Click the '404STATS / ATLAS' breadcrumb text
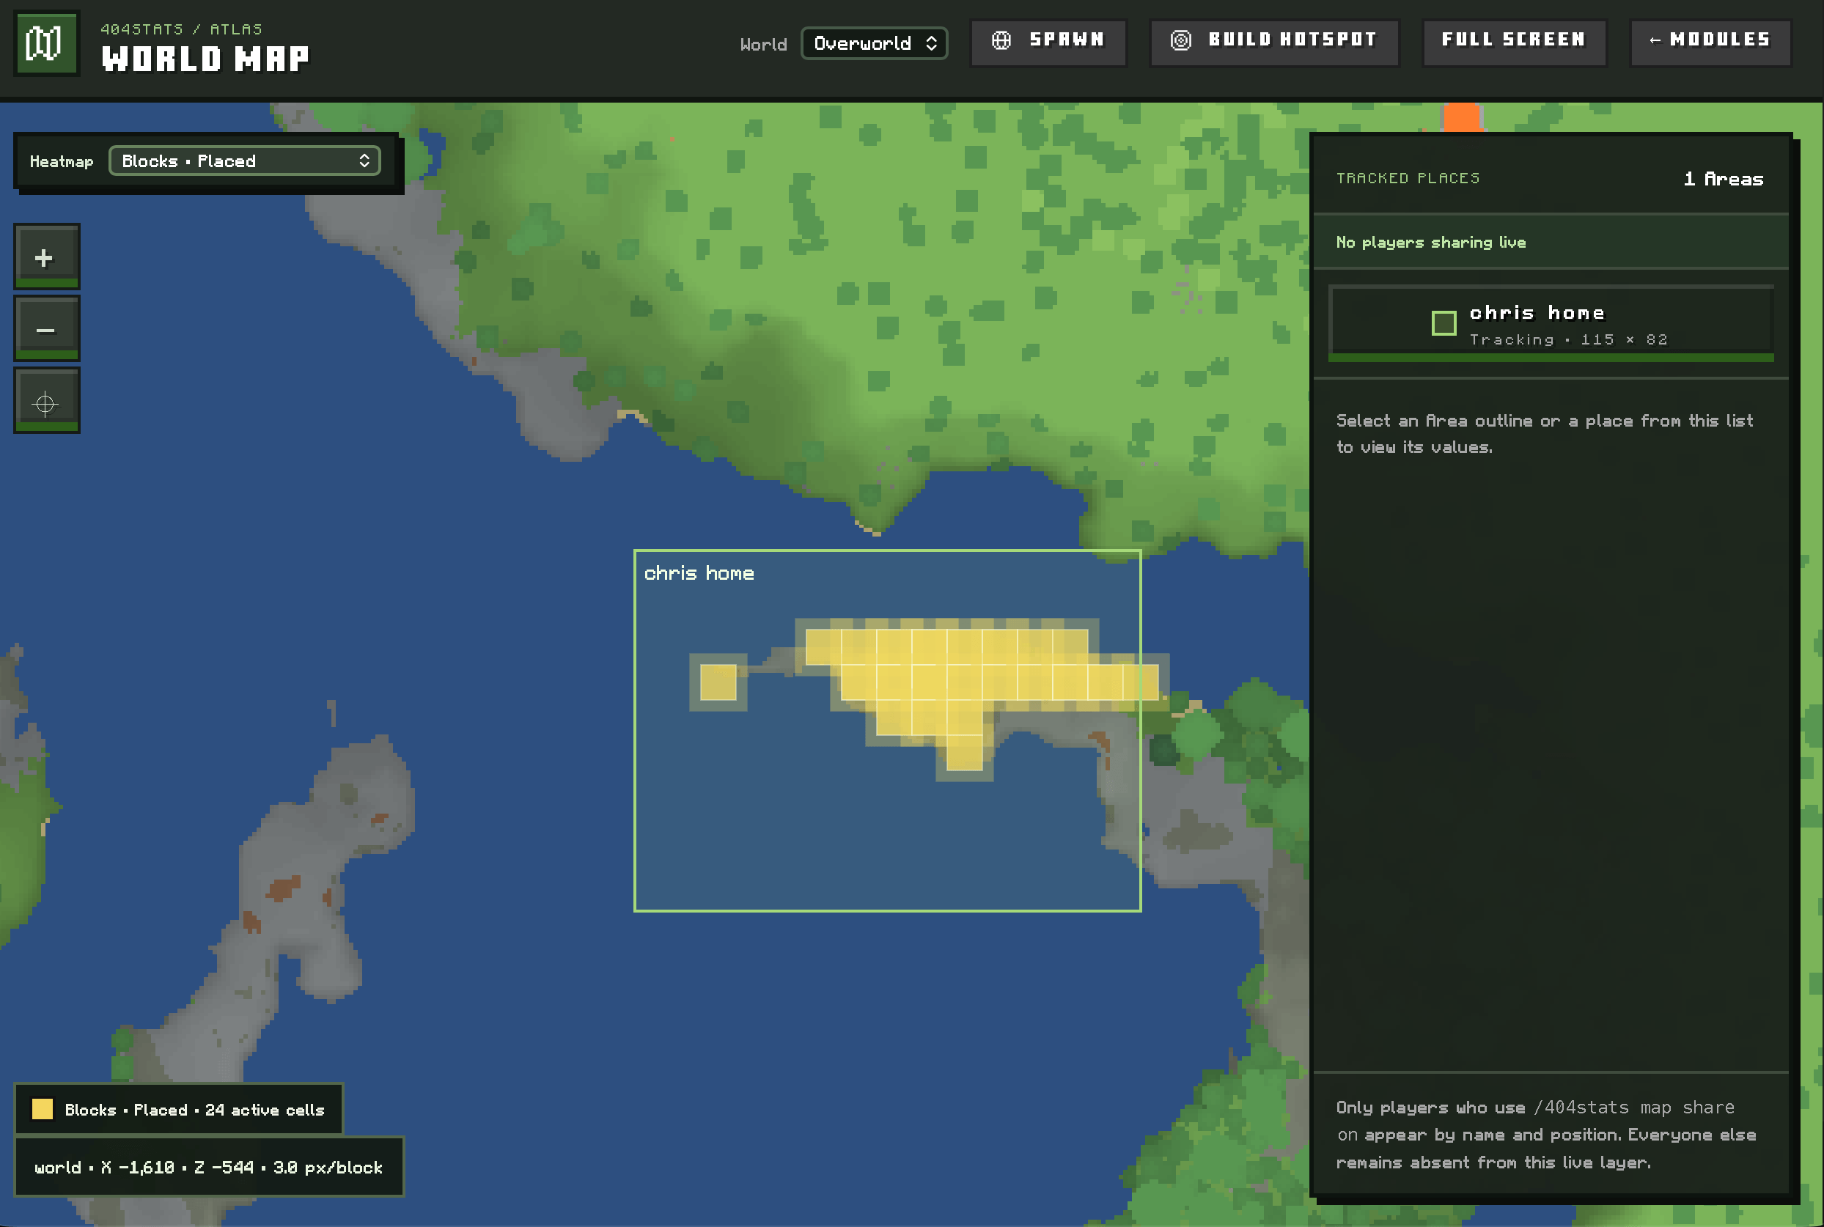This screenshot has width=1824, height=1227. coord(181,29)
